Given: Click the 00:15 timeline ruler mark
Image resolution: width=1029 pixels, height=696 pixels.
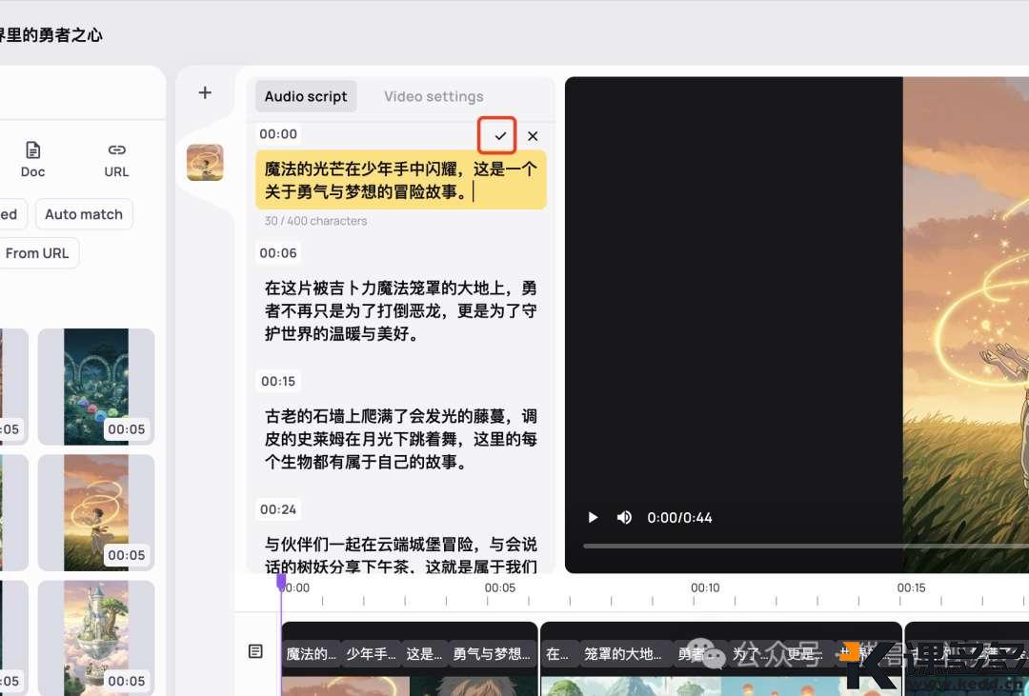Looking at the screenshot, I should pos(912,588).
